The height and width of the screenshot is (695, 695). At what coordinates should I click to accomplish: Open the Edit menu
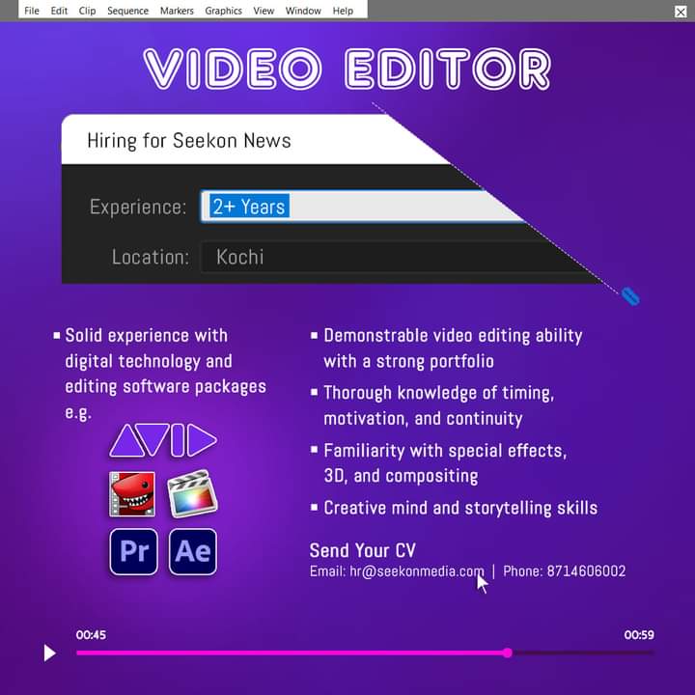(x=59, y=11)
